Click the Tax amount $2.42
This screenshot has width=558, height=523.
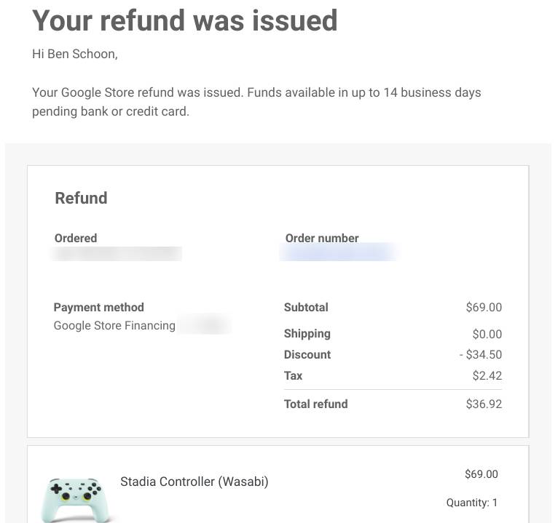pyautogui.click(x=487, y=375)
